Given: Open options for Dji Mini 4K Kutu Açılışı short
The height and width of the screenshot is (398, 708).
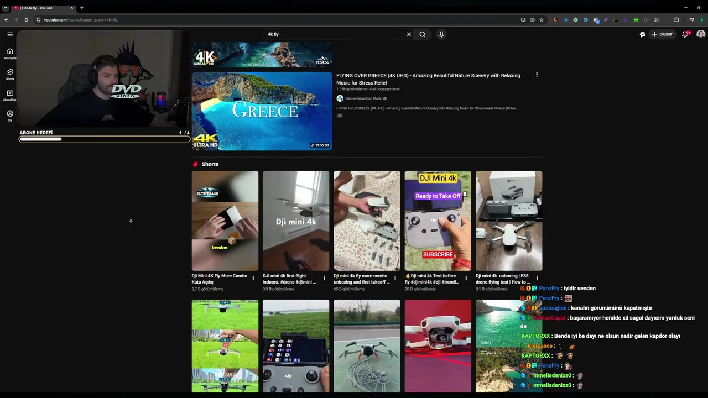Looking at the screenshot, I should click(253, 278).
